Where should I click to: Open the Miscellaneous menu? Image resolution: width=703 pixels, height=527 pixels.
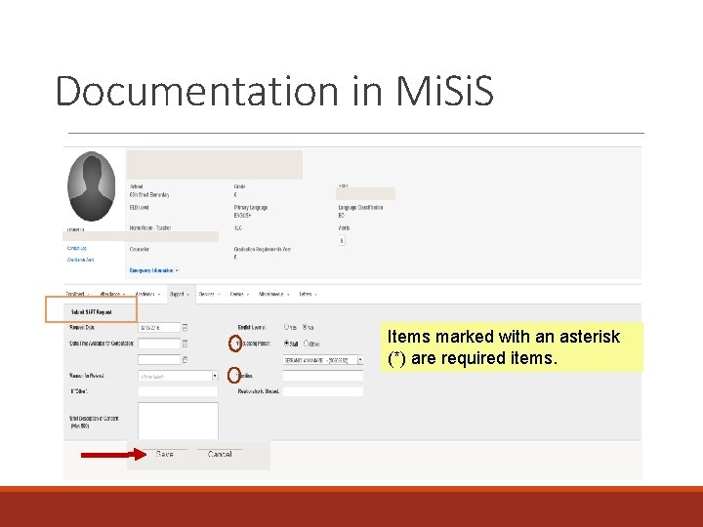pos(274,295)
